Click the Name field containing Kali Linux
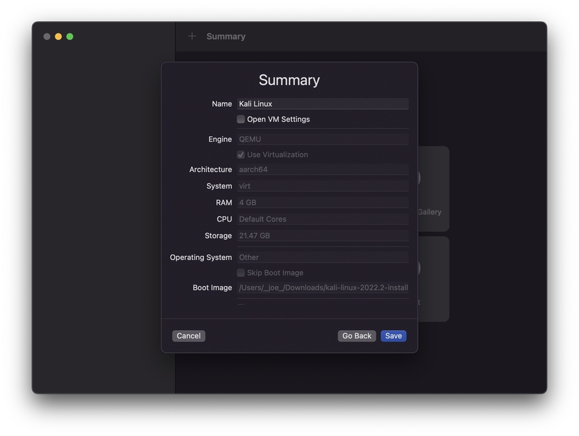 [x=322, y=104]
